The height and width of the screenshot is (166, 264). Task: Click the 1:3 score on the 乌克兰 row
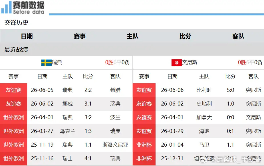[x=88, y=131]
